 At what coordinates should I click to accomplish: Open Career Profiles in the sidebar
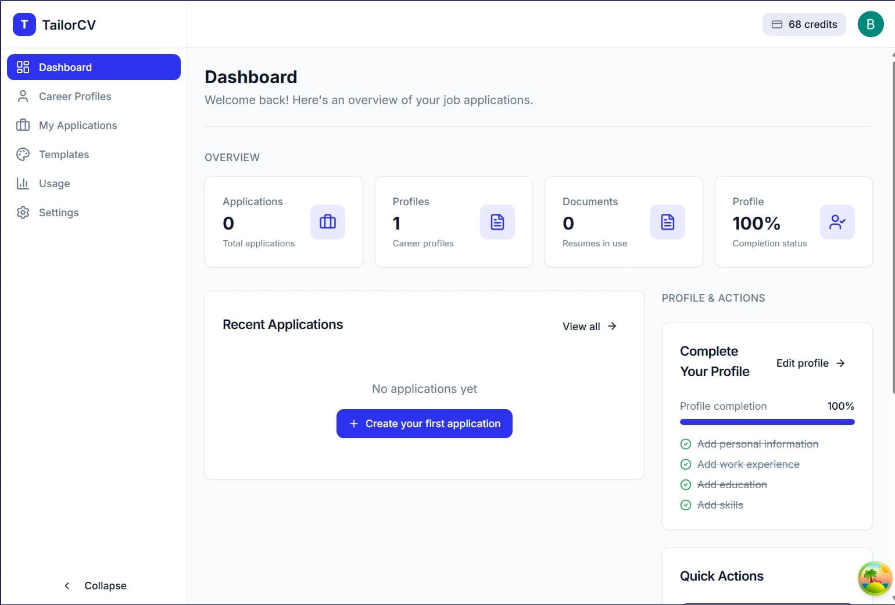point(75,96)
